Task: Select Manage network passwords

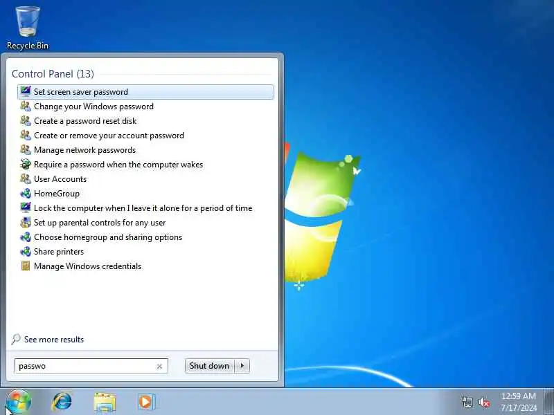Action: (x=145, y=150)
